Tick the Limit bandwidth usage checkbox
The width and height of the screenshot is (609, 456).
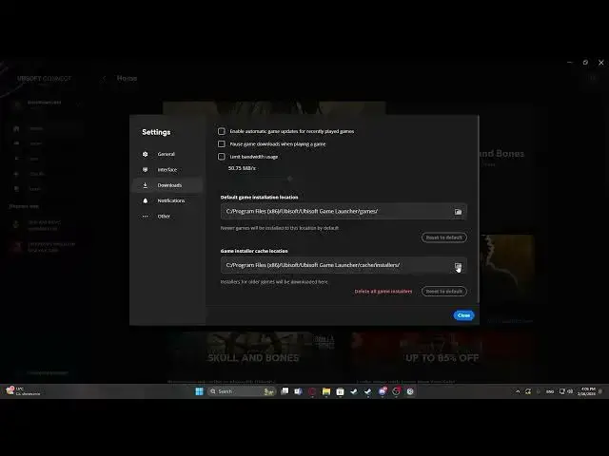(x=222, y=157)
